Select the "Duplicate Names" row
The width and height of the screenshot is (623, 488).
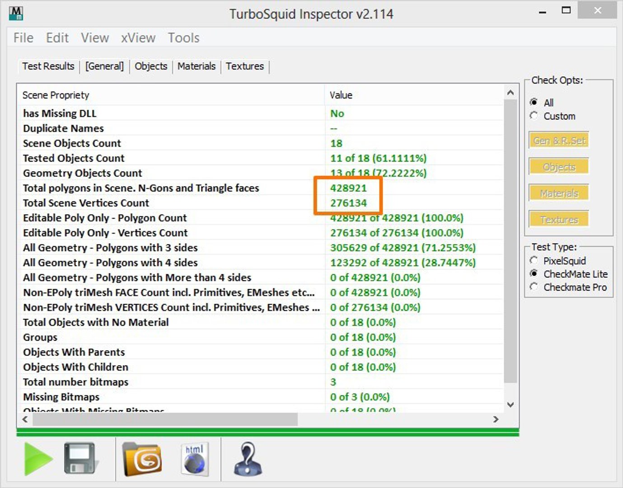[261, 128]
